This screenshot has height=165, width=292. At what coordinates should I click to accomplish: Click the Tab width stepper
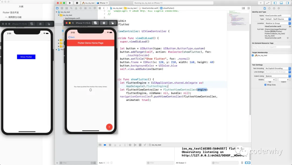tap(276, 80)
